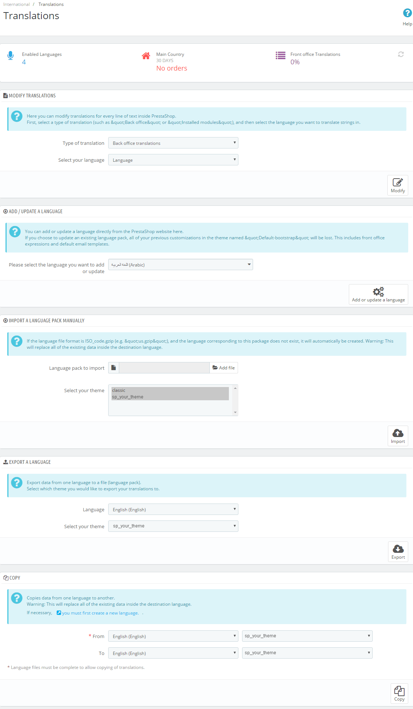Click the International breadcrumb link
413x709 pixels.
click(x=17, y=4)
